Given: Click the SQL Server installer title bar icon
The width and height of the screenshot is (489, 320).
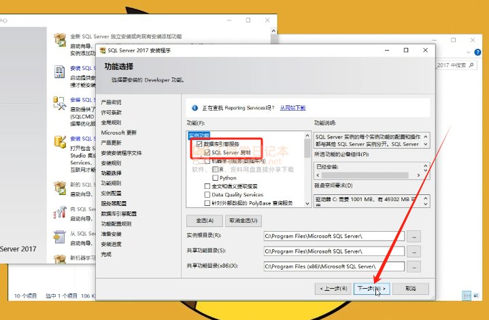Looking at the screenshot, I should click(102, 50).
